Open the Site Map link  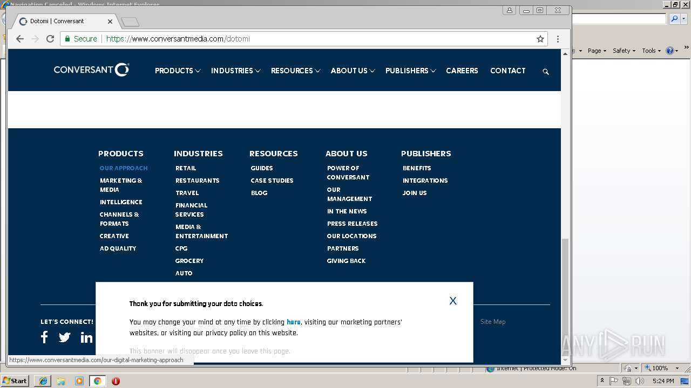pyautogui.click(x=493, y=322)
